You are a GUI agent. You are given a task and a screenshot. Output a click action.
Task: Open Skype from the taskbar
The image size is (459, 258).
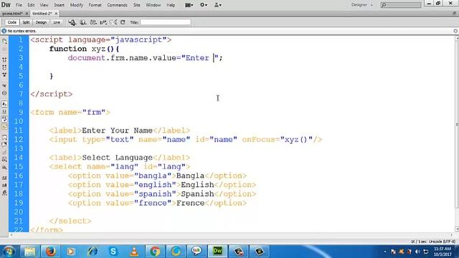tap(113, 252)
